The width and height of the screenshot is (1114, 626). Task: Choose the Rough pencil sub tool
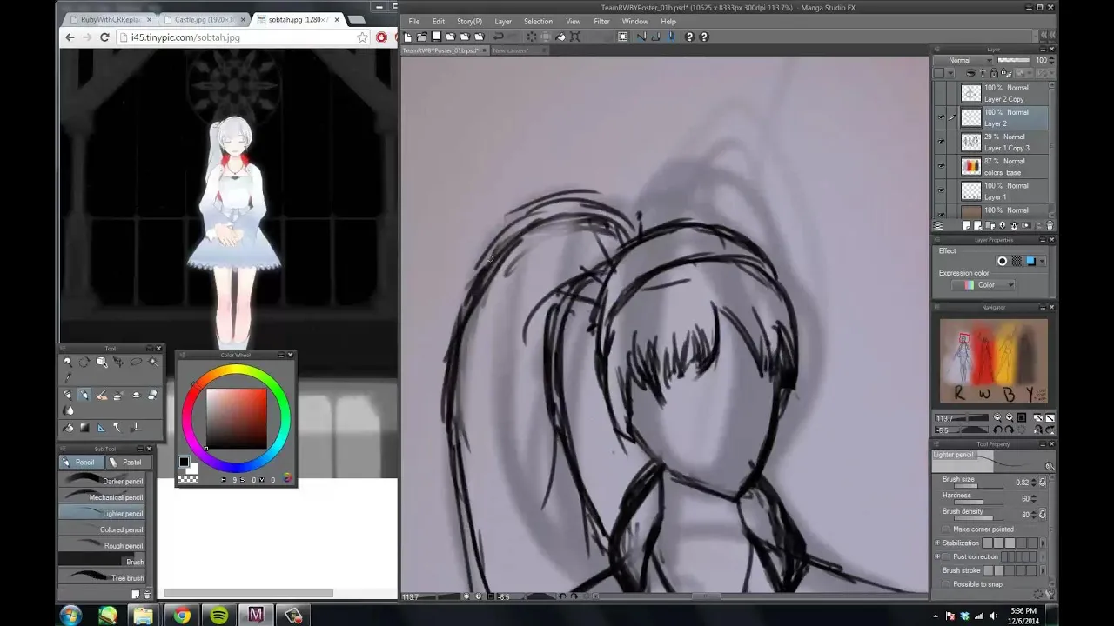[103, 546]
